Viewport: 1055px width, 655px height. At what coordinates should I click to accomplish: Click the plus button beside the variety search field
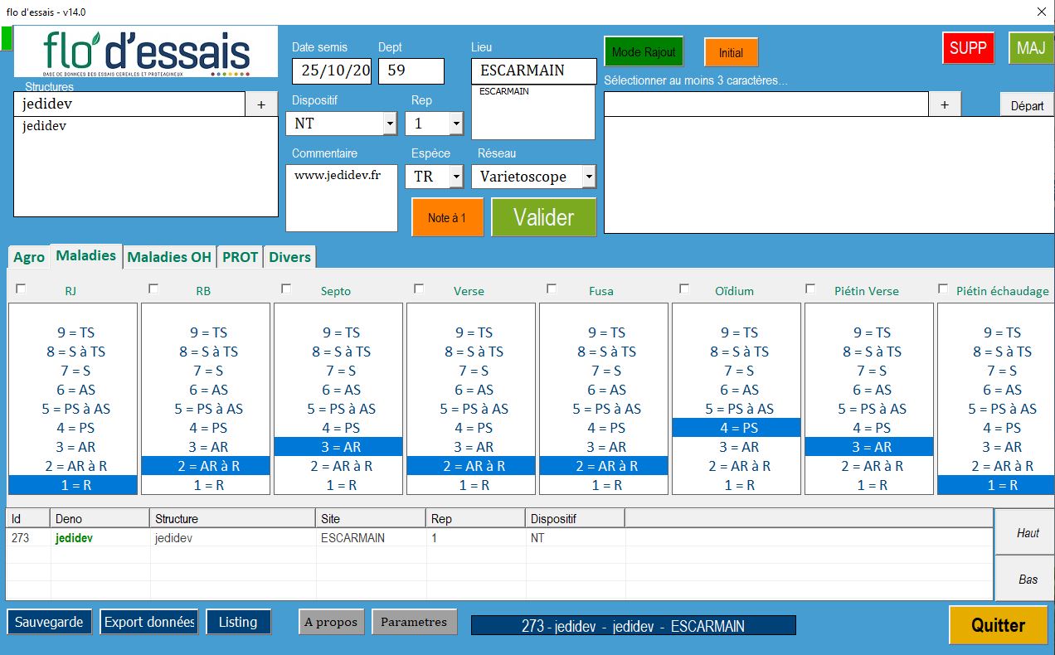944,104
